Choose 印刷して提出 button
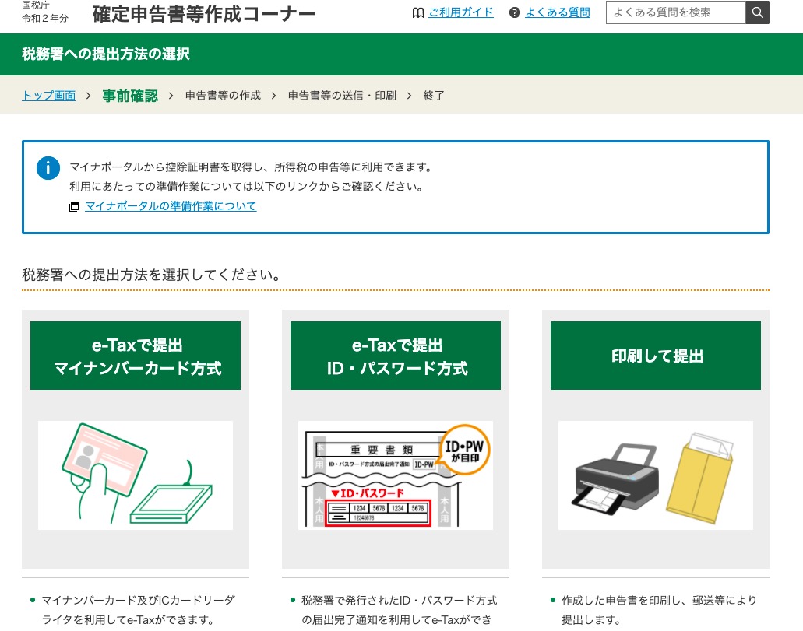The height and width of the screenshot is (631, 803). pyautogui.click(x=656, y=356)
